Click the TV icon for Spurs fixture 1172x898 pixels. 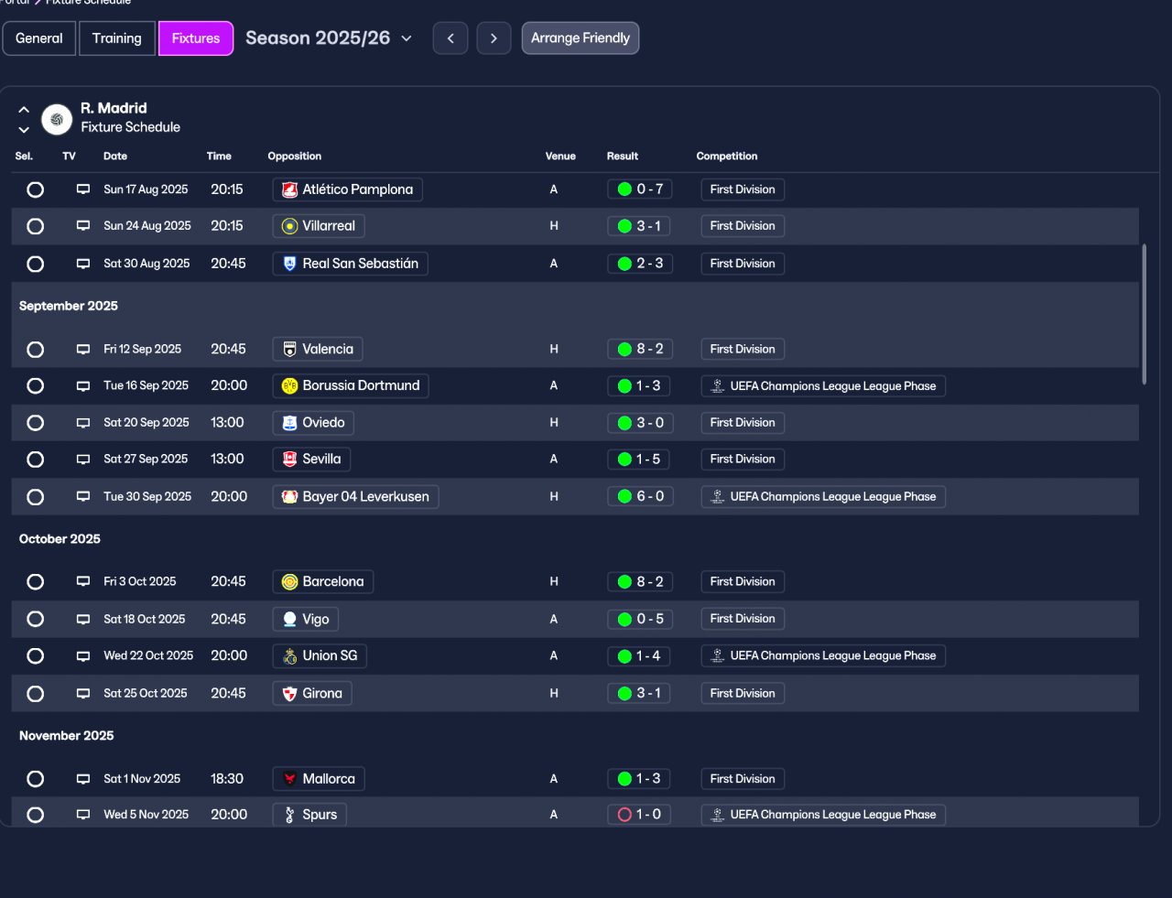pos(83,815)
